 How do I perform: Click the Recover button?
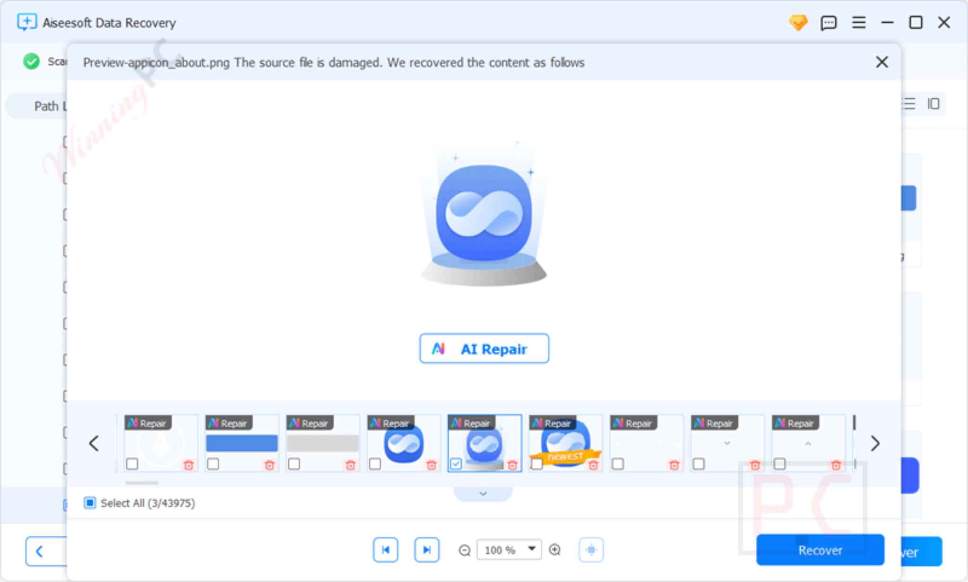[x=821, y=549]
